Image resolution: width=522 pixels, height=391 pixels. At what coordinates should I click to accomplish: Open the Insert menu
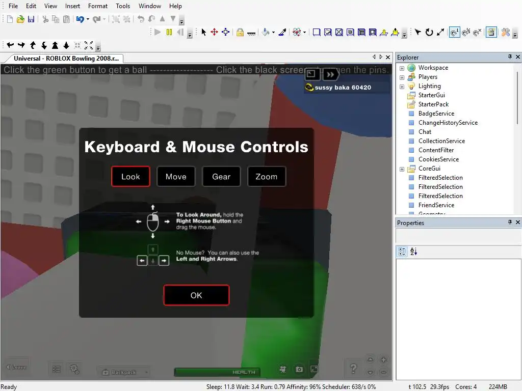click(x=72, y=6)
